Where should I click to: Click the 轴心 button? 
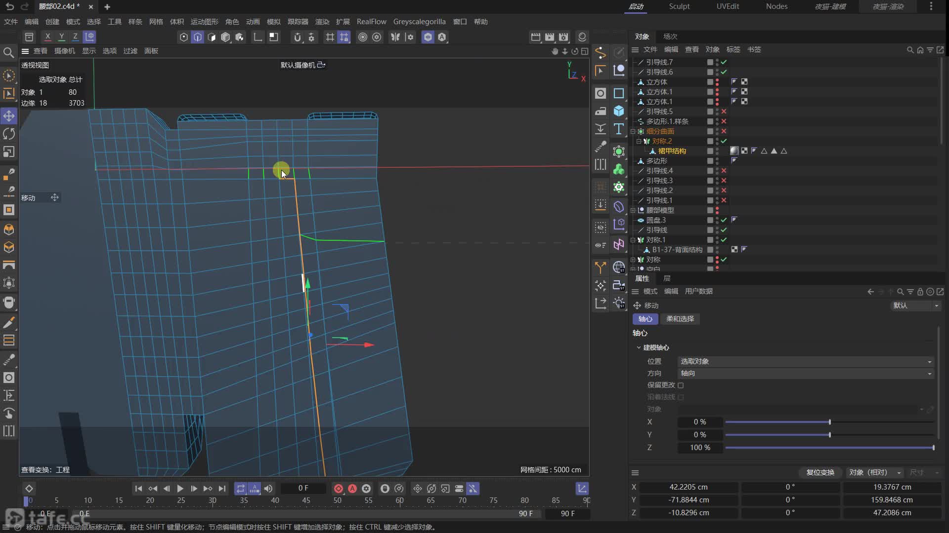pos(645,319)
